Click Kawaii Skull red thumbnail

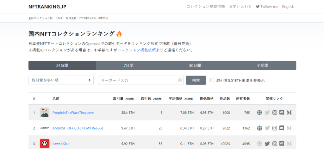(44, 143)
